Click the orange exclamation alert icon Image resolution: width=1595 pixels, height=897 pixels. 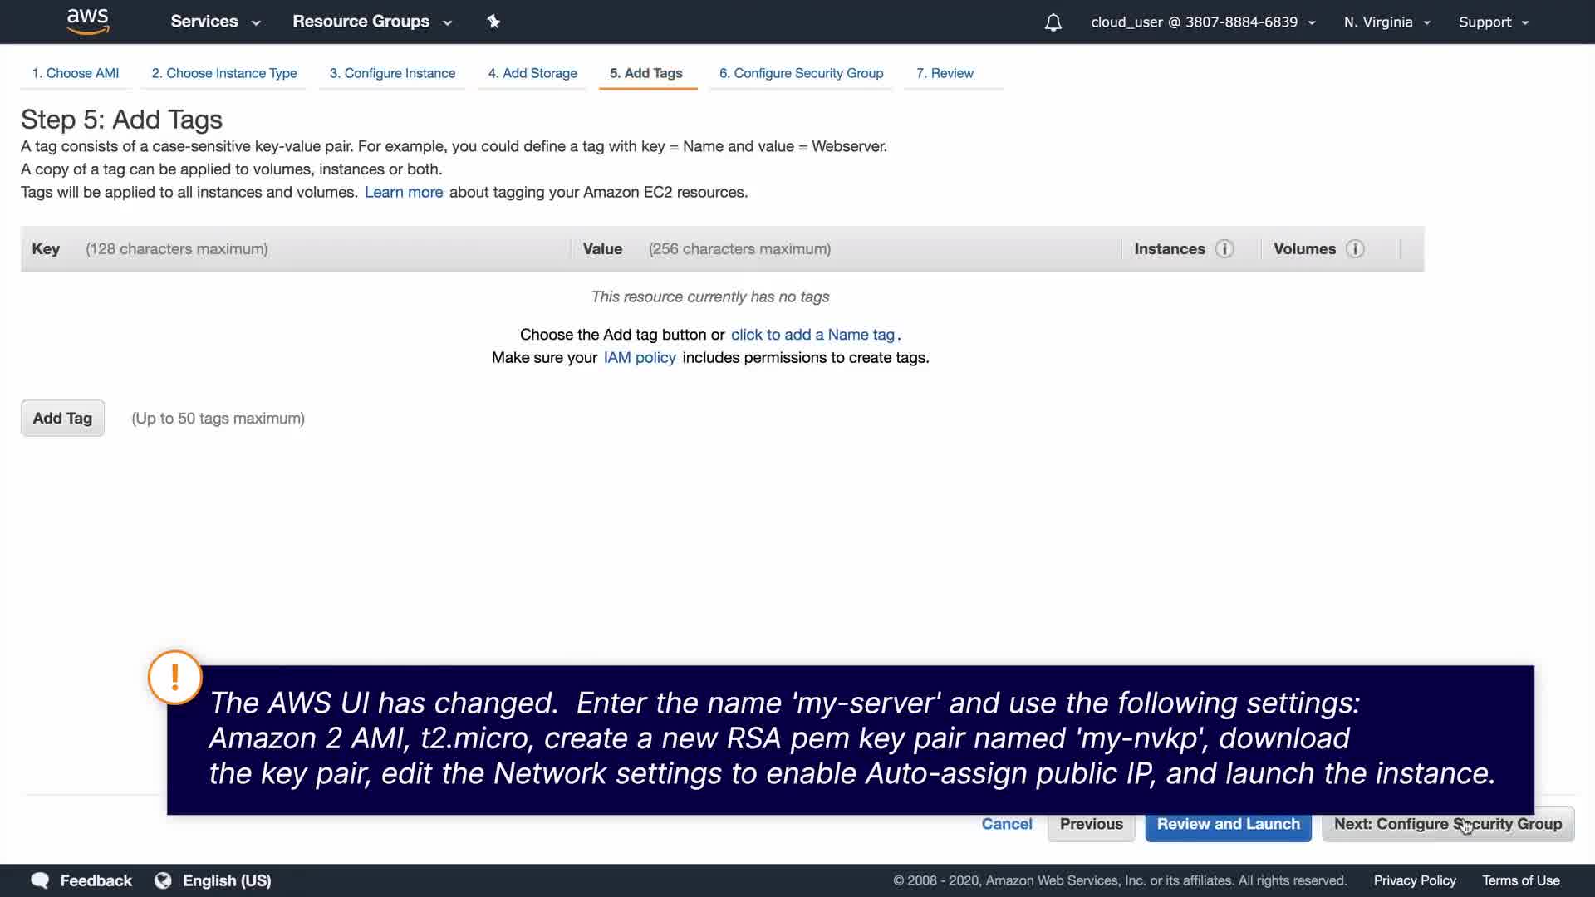tap(174, 678)
